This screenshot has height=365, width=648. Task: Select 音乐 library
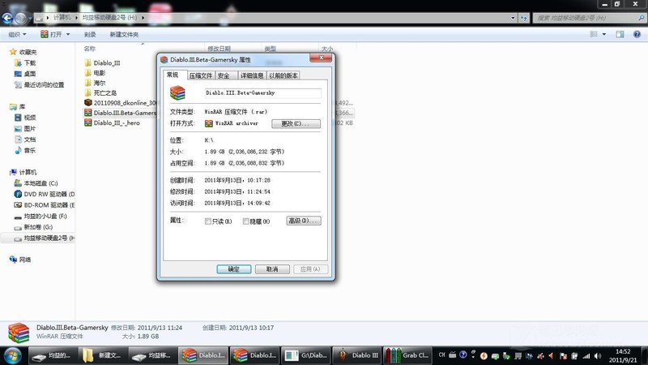(29, 150)
